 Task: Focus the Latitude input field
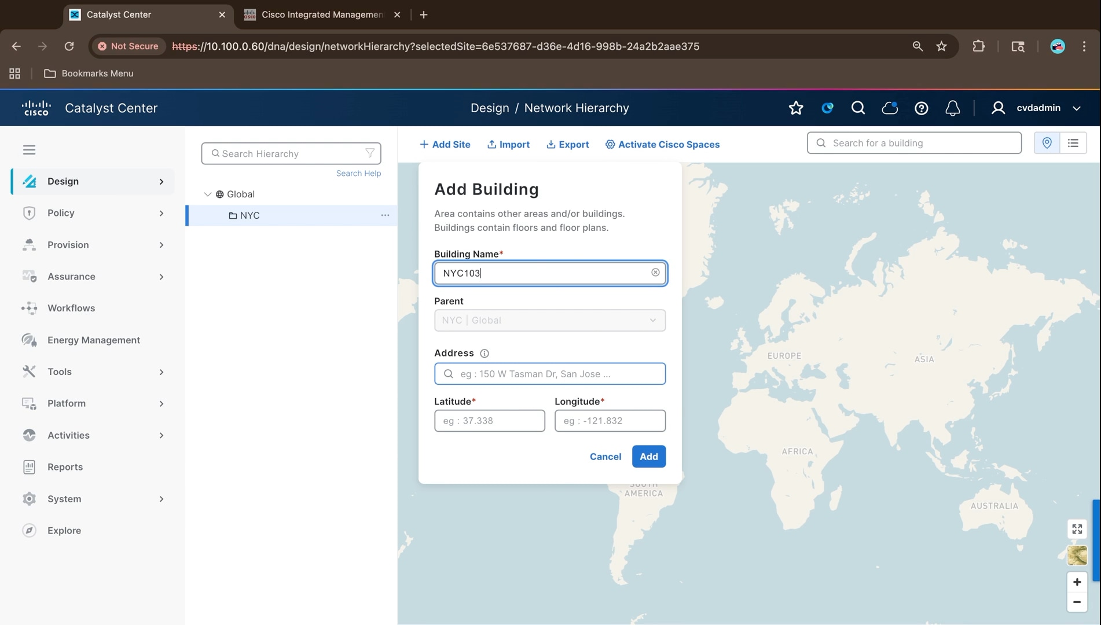[489, 421]
